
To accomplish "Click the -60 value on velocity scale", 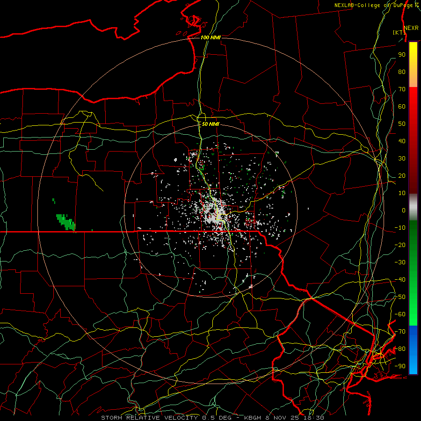I will coord(400,314).
